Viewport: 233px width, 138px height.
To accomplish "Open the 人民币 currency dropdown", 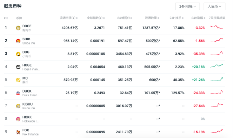I will (x=214, y=6).
